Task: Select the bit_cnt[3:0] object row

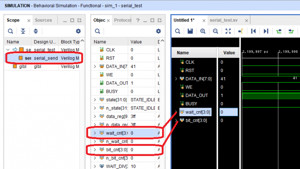Action: pos(117,149)
